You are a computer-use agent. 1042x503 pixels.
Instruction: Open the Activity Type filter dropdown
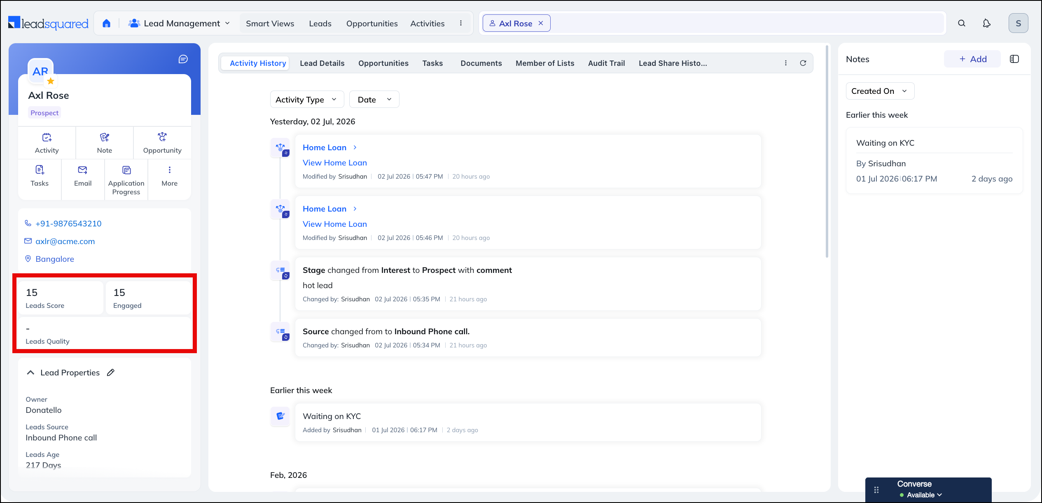click(x=307, y=100)
